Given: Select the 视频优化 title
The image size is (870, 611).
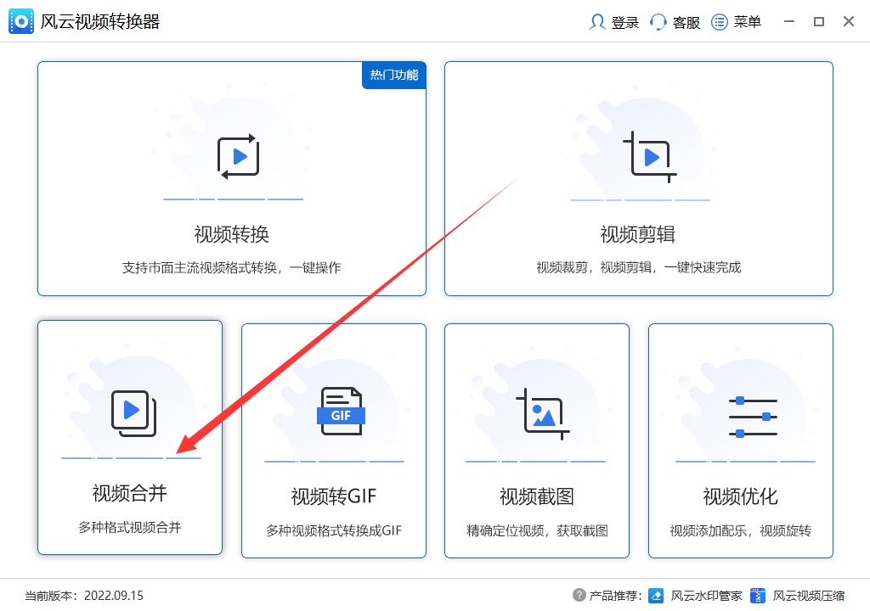Looking at the screenshot, I should (x=740, y=496).
